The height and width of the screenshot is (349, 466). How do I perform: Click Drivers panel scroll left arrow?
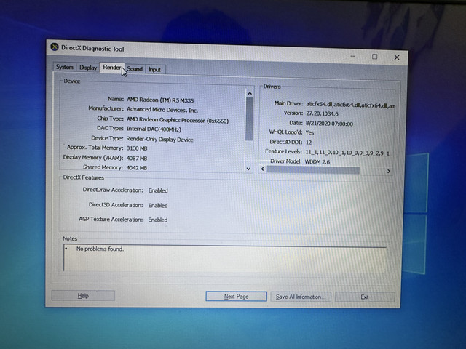pos(262,169)
